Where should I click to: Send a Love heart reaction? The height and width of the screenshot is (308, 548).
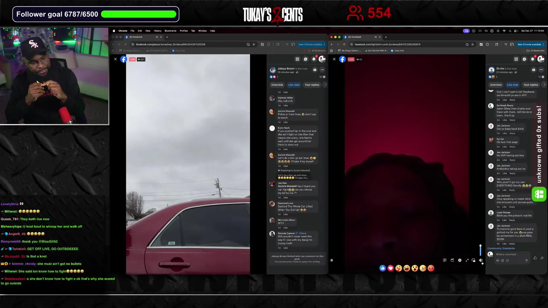pos(390,268)
